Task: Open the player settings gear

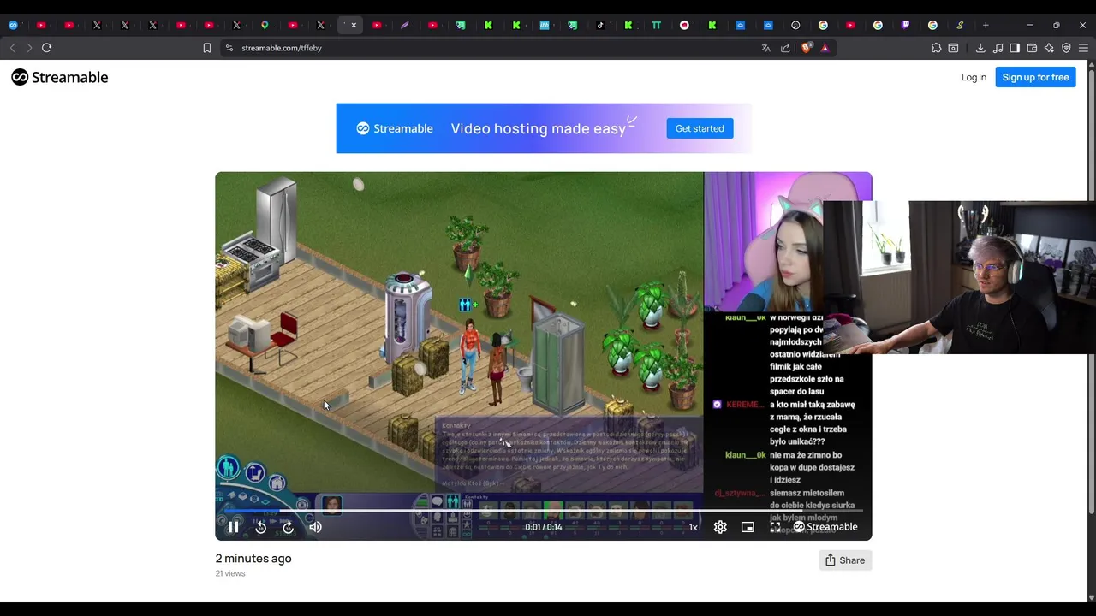Action: [720, 527]
